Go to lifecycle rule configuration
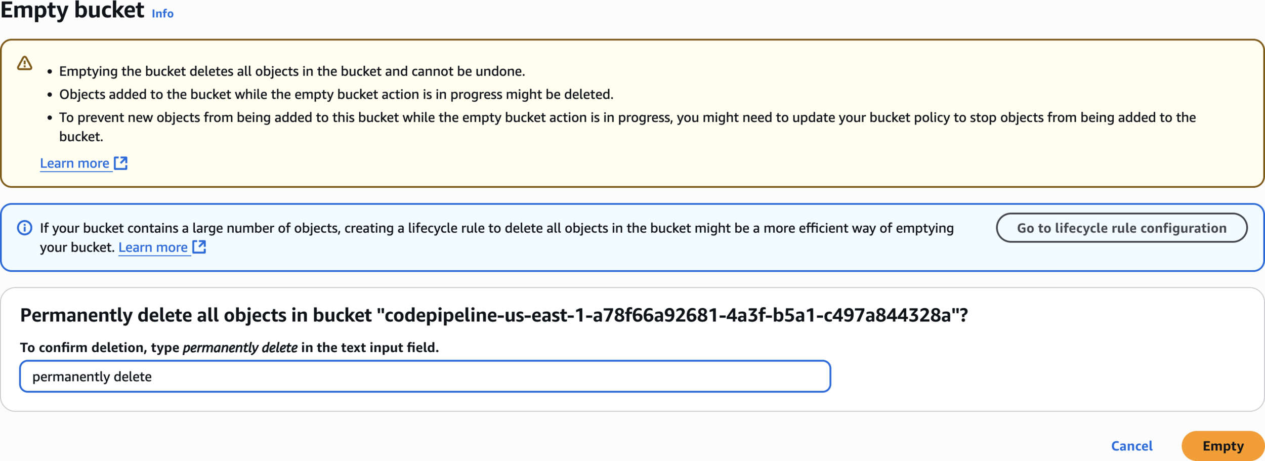The height and width of the screenshot is (461, 1265). 1121,228
